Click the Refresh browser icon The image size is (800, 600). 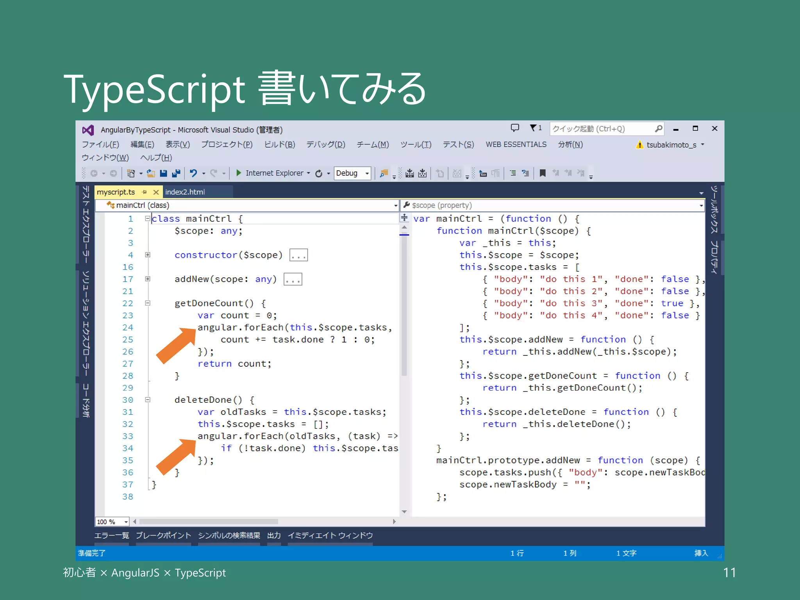point(319,173)
